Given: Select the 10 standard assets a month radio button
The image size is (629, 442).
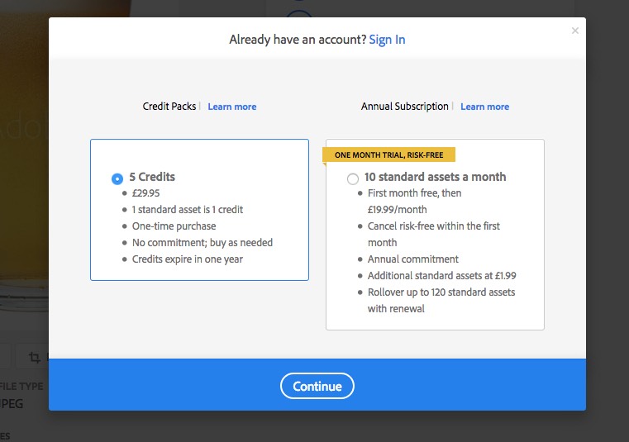Looking at the screenshot, I should (x=353, y=178).
